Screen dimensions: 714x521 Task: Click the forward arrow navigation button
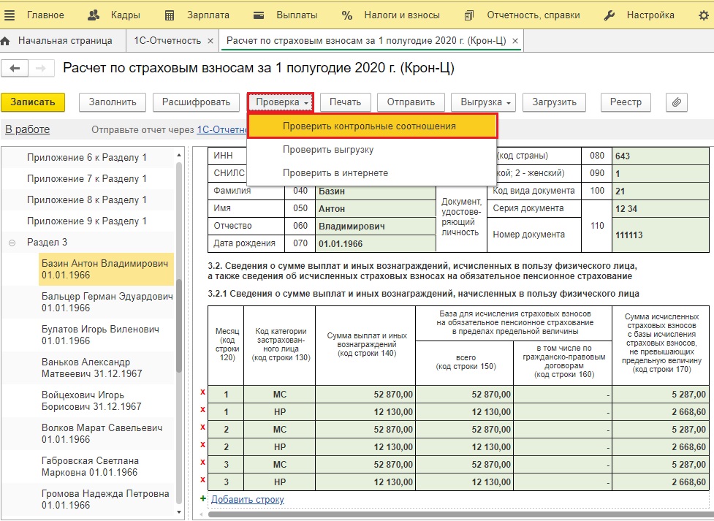click(42, 68)
